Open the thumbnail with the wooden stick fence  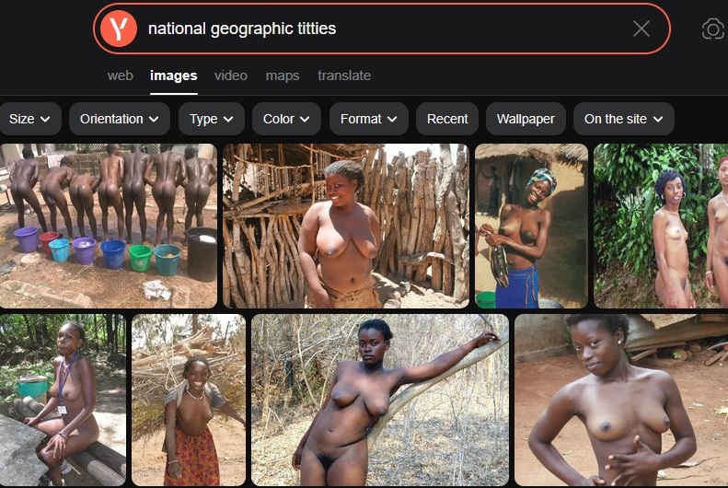pyautogui.click(x=346, y=226)
